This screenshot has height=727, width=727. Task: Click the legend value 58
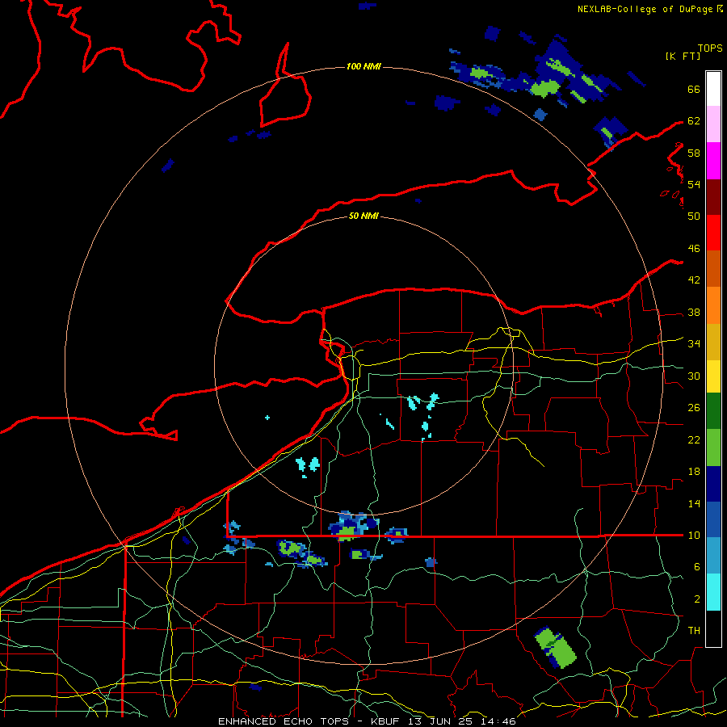[x=694, y=153]
